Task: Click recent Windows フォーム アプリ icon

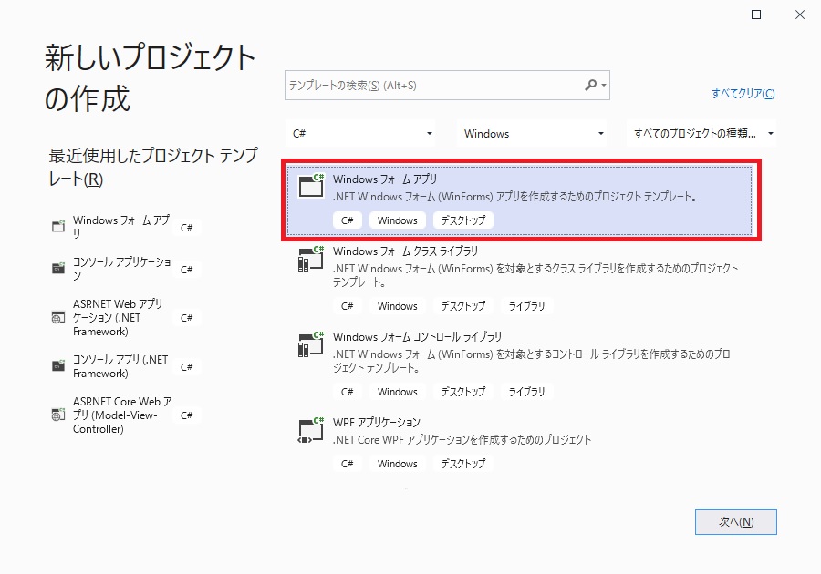Action: (58, 227)
